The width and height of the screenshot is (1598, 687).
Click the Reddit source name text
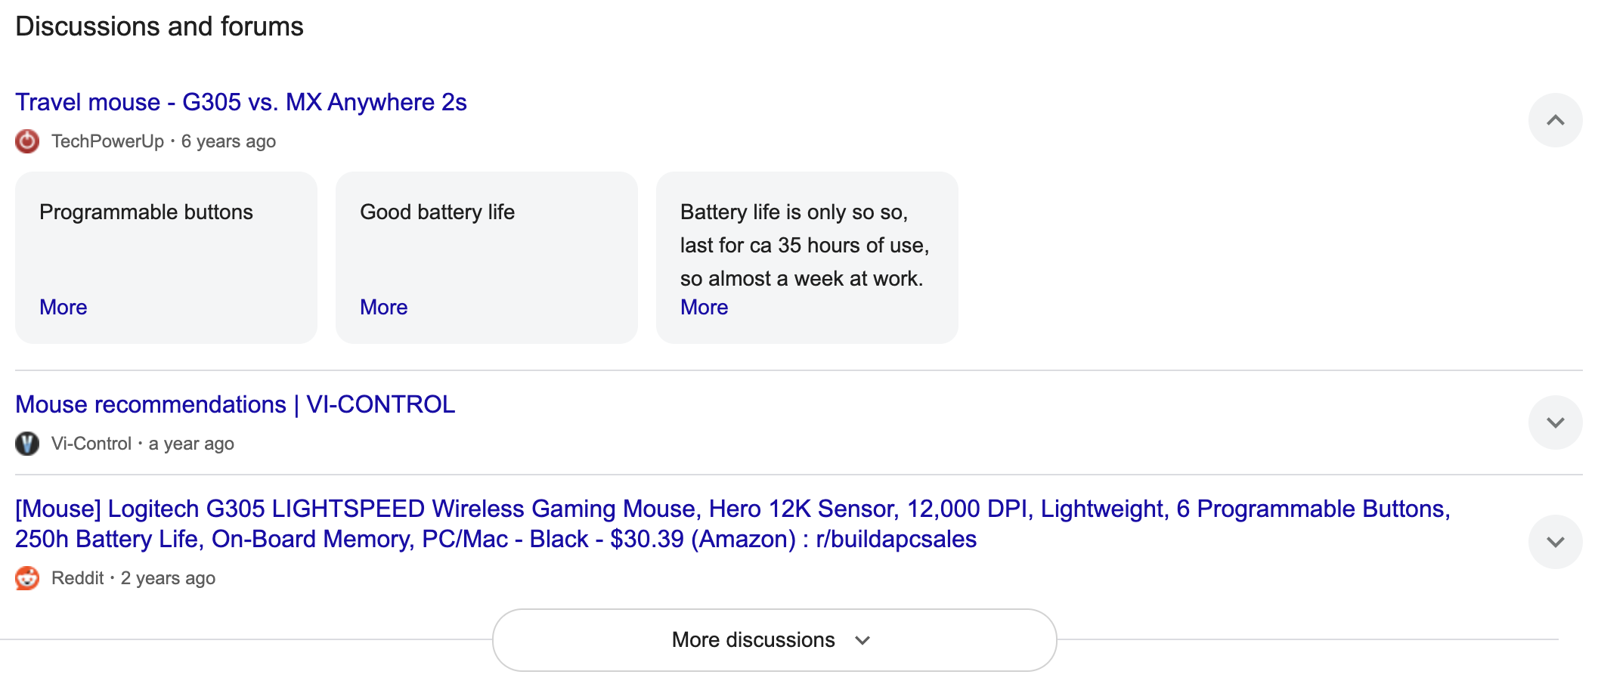pyautogui.click(x=77, y=578)
